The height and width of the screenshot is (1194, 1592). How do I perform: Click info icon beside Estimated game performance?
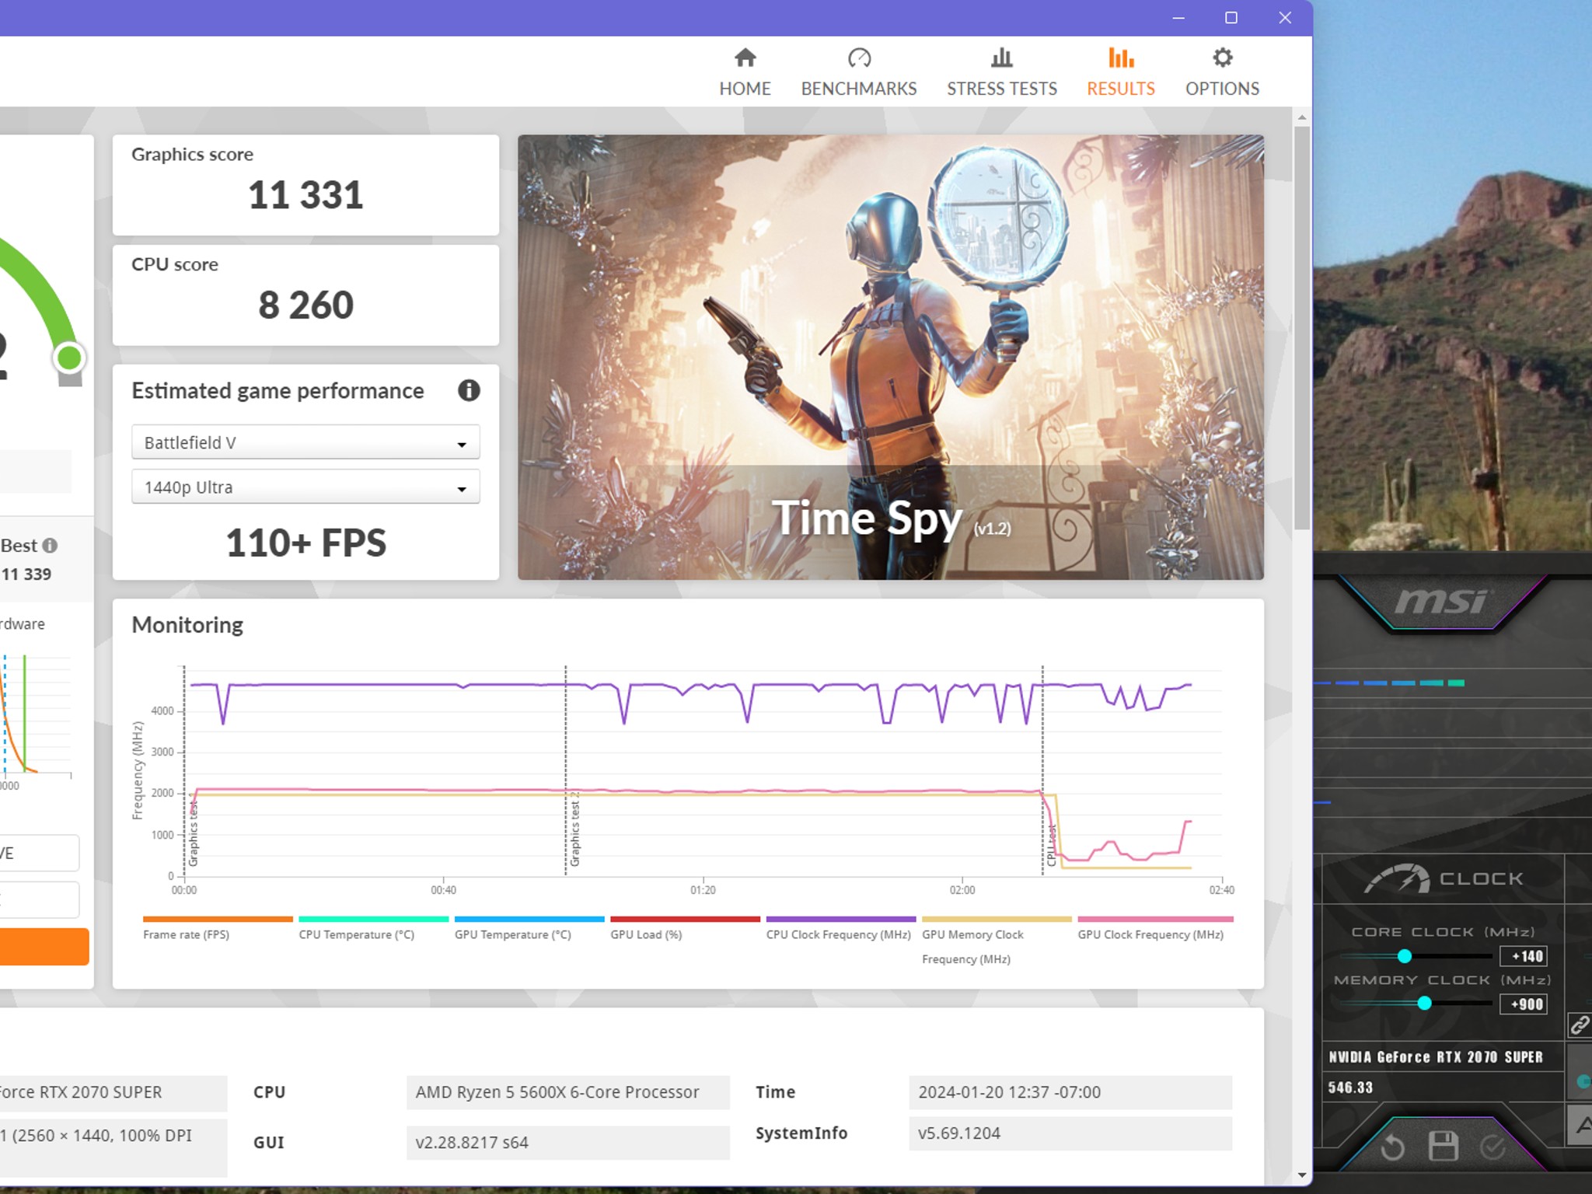coord(469,390)
